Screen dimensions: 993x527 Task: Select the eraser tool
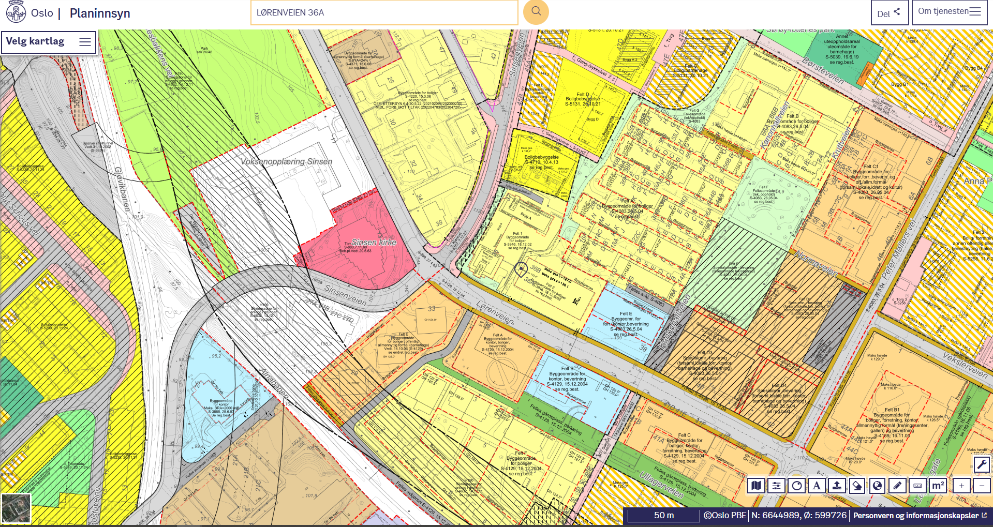pyautogui.click(x=857, y=486)
